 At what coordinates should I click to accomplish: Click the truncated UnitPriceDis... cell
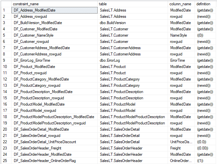[181, 142]
